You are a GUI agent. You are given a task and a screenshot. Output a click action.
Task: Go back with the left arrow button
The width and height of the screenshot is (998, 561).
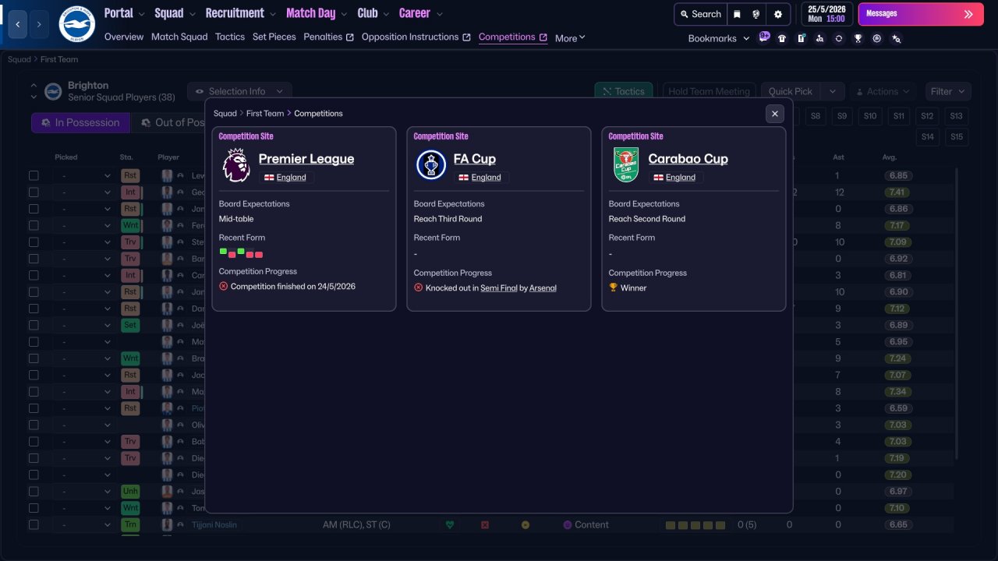[x=19, y=24]
